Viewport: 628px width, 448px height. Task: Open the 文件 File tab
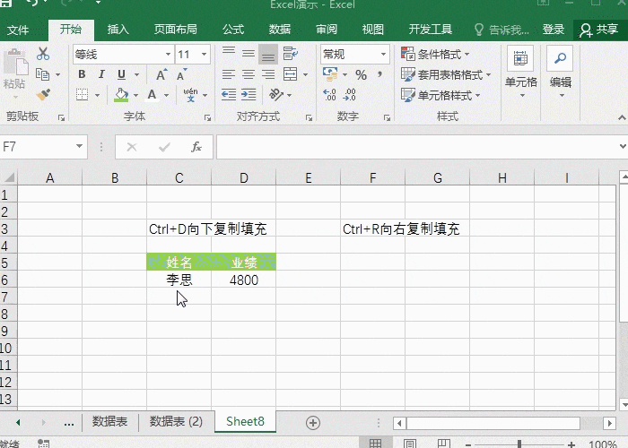point(18,30)
